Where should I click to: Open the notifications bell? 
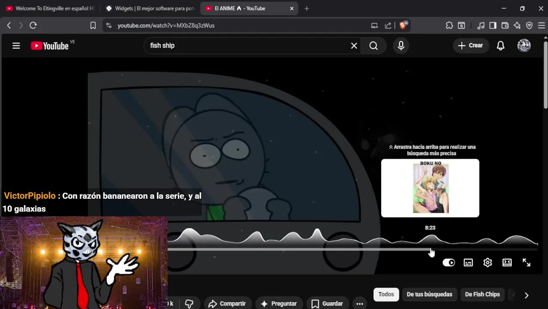[500, 45]
